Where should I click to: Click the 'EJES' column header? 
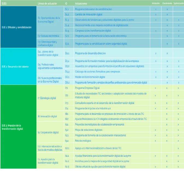[4, 3]
